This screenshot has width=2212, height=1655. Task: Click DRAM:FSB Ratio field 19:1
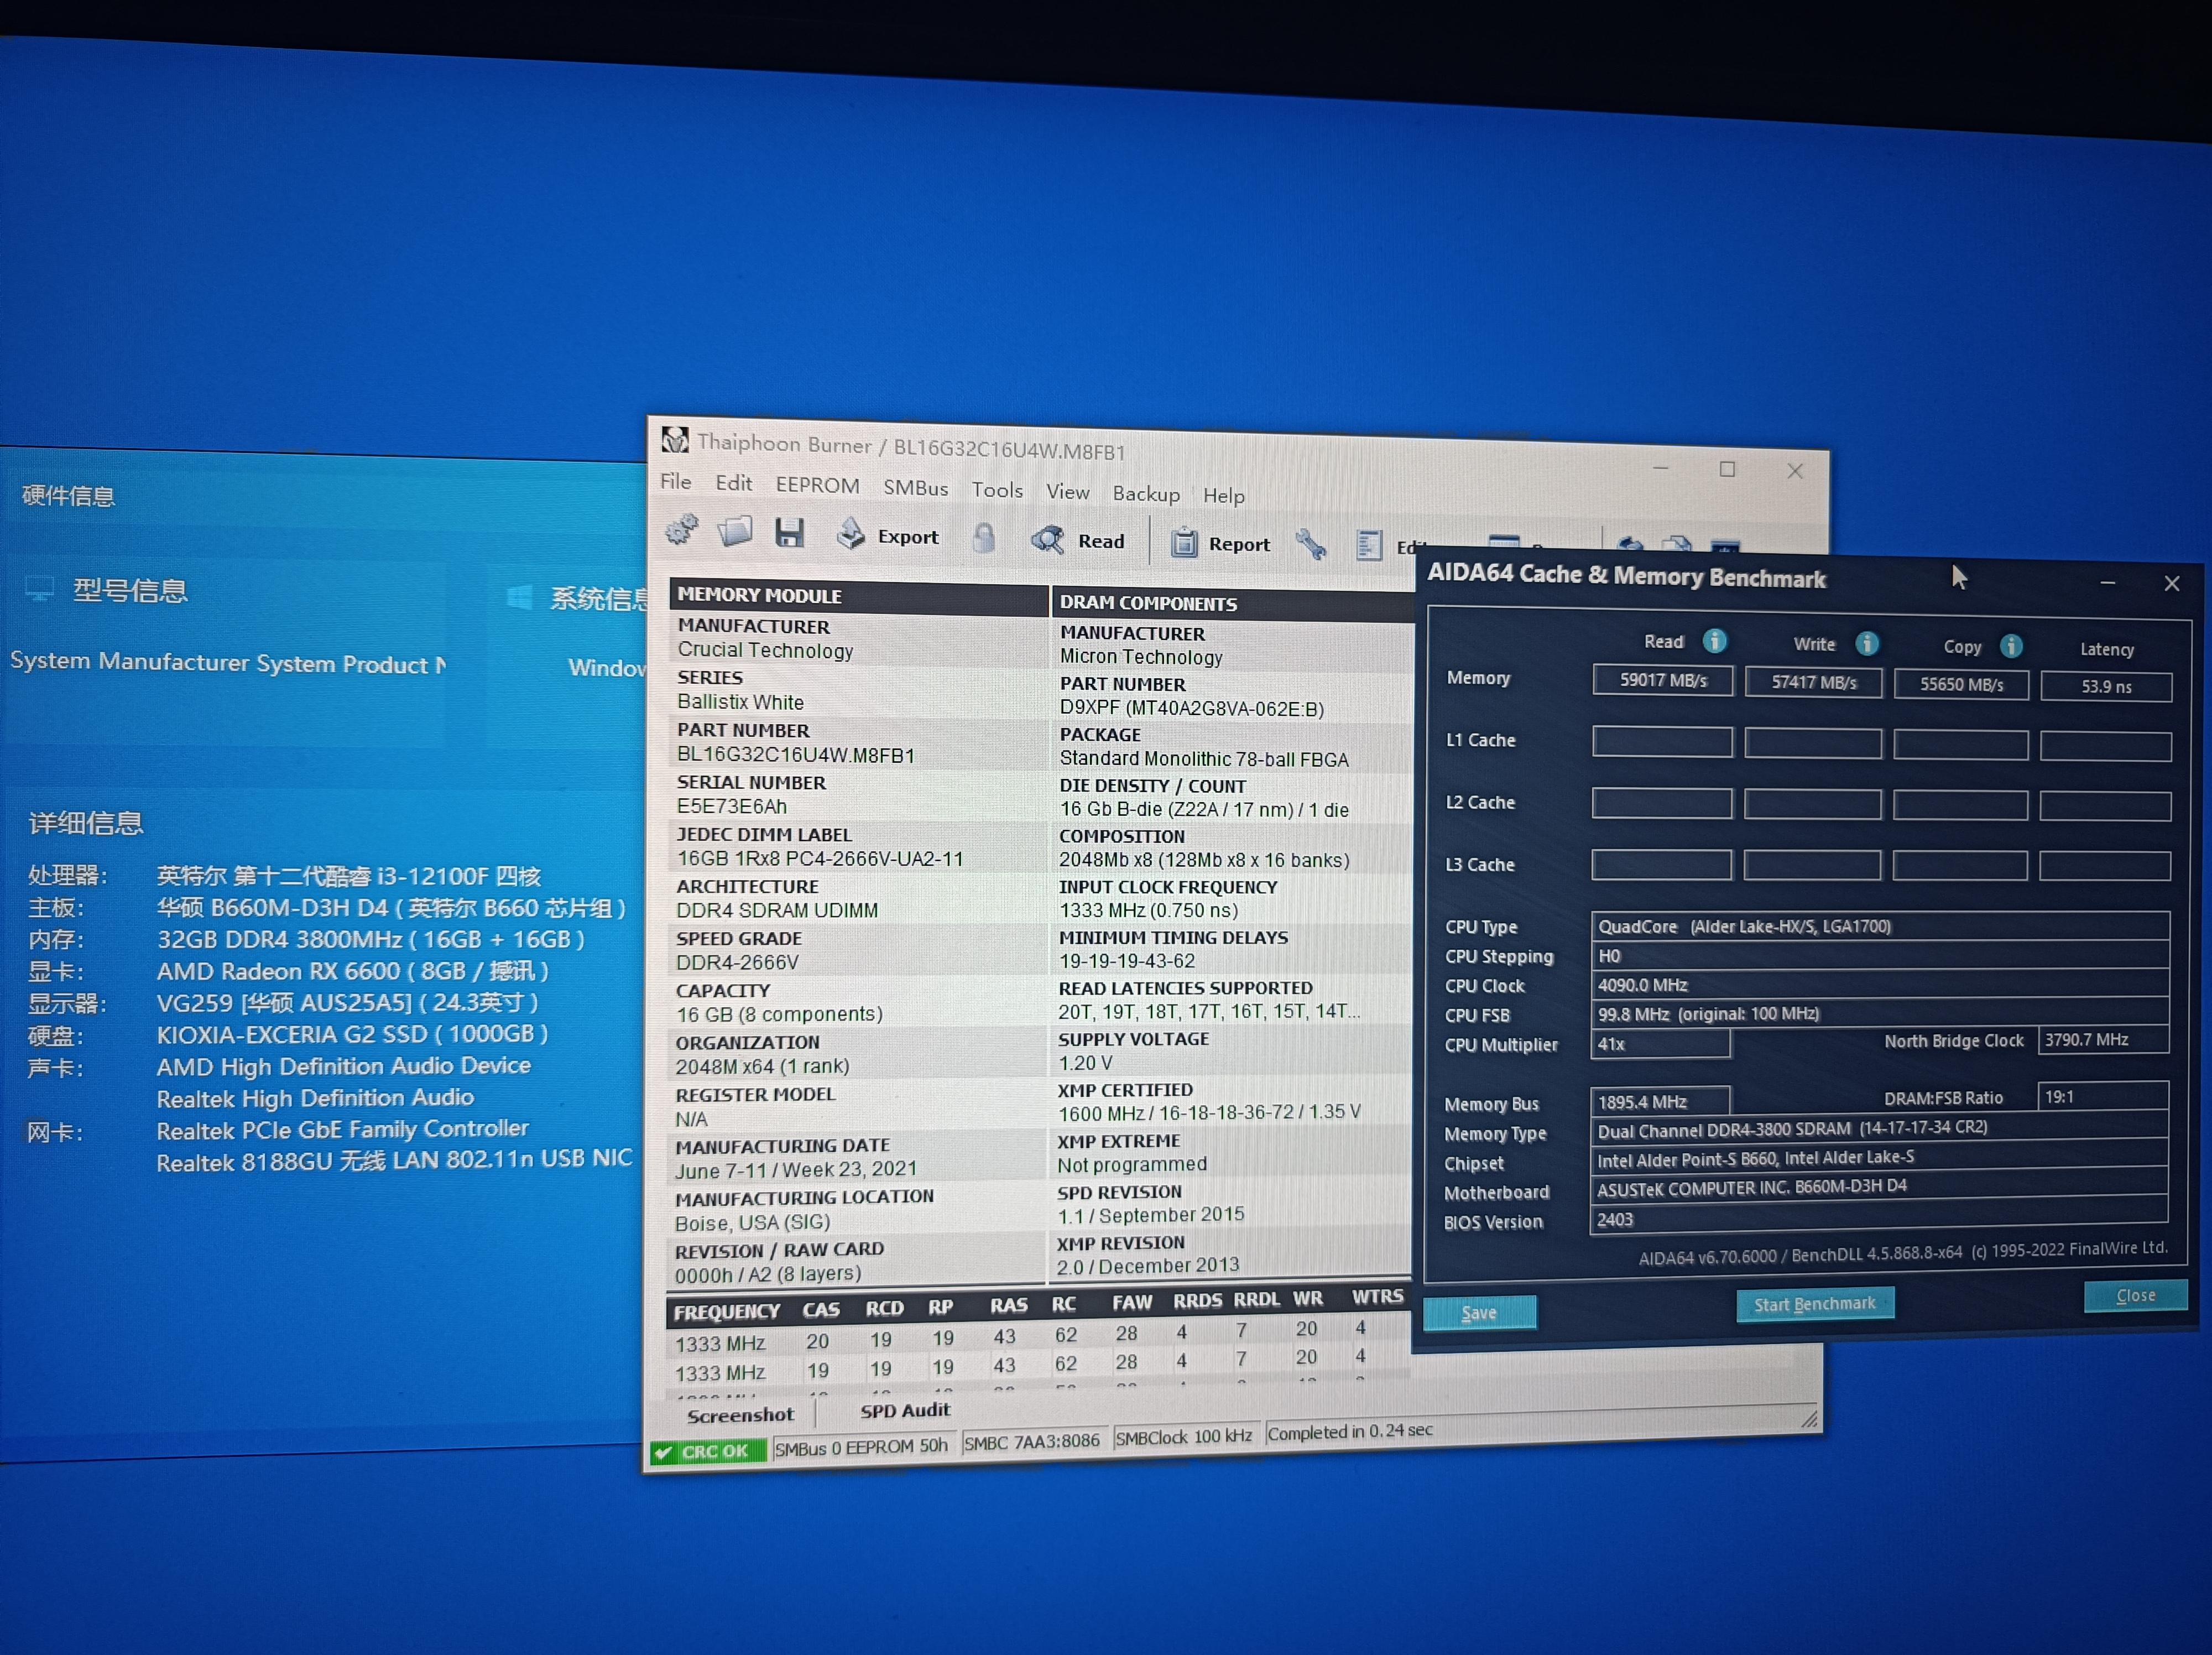(x=2102, y=1096)
